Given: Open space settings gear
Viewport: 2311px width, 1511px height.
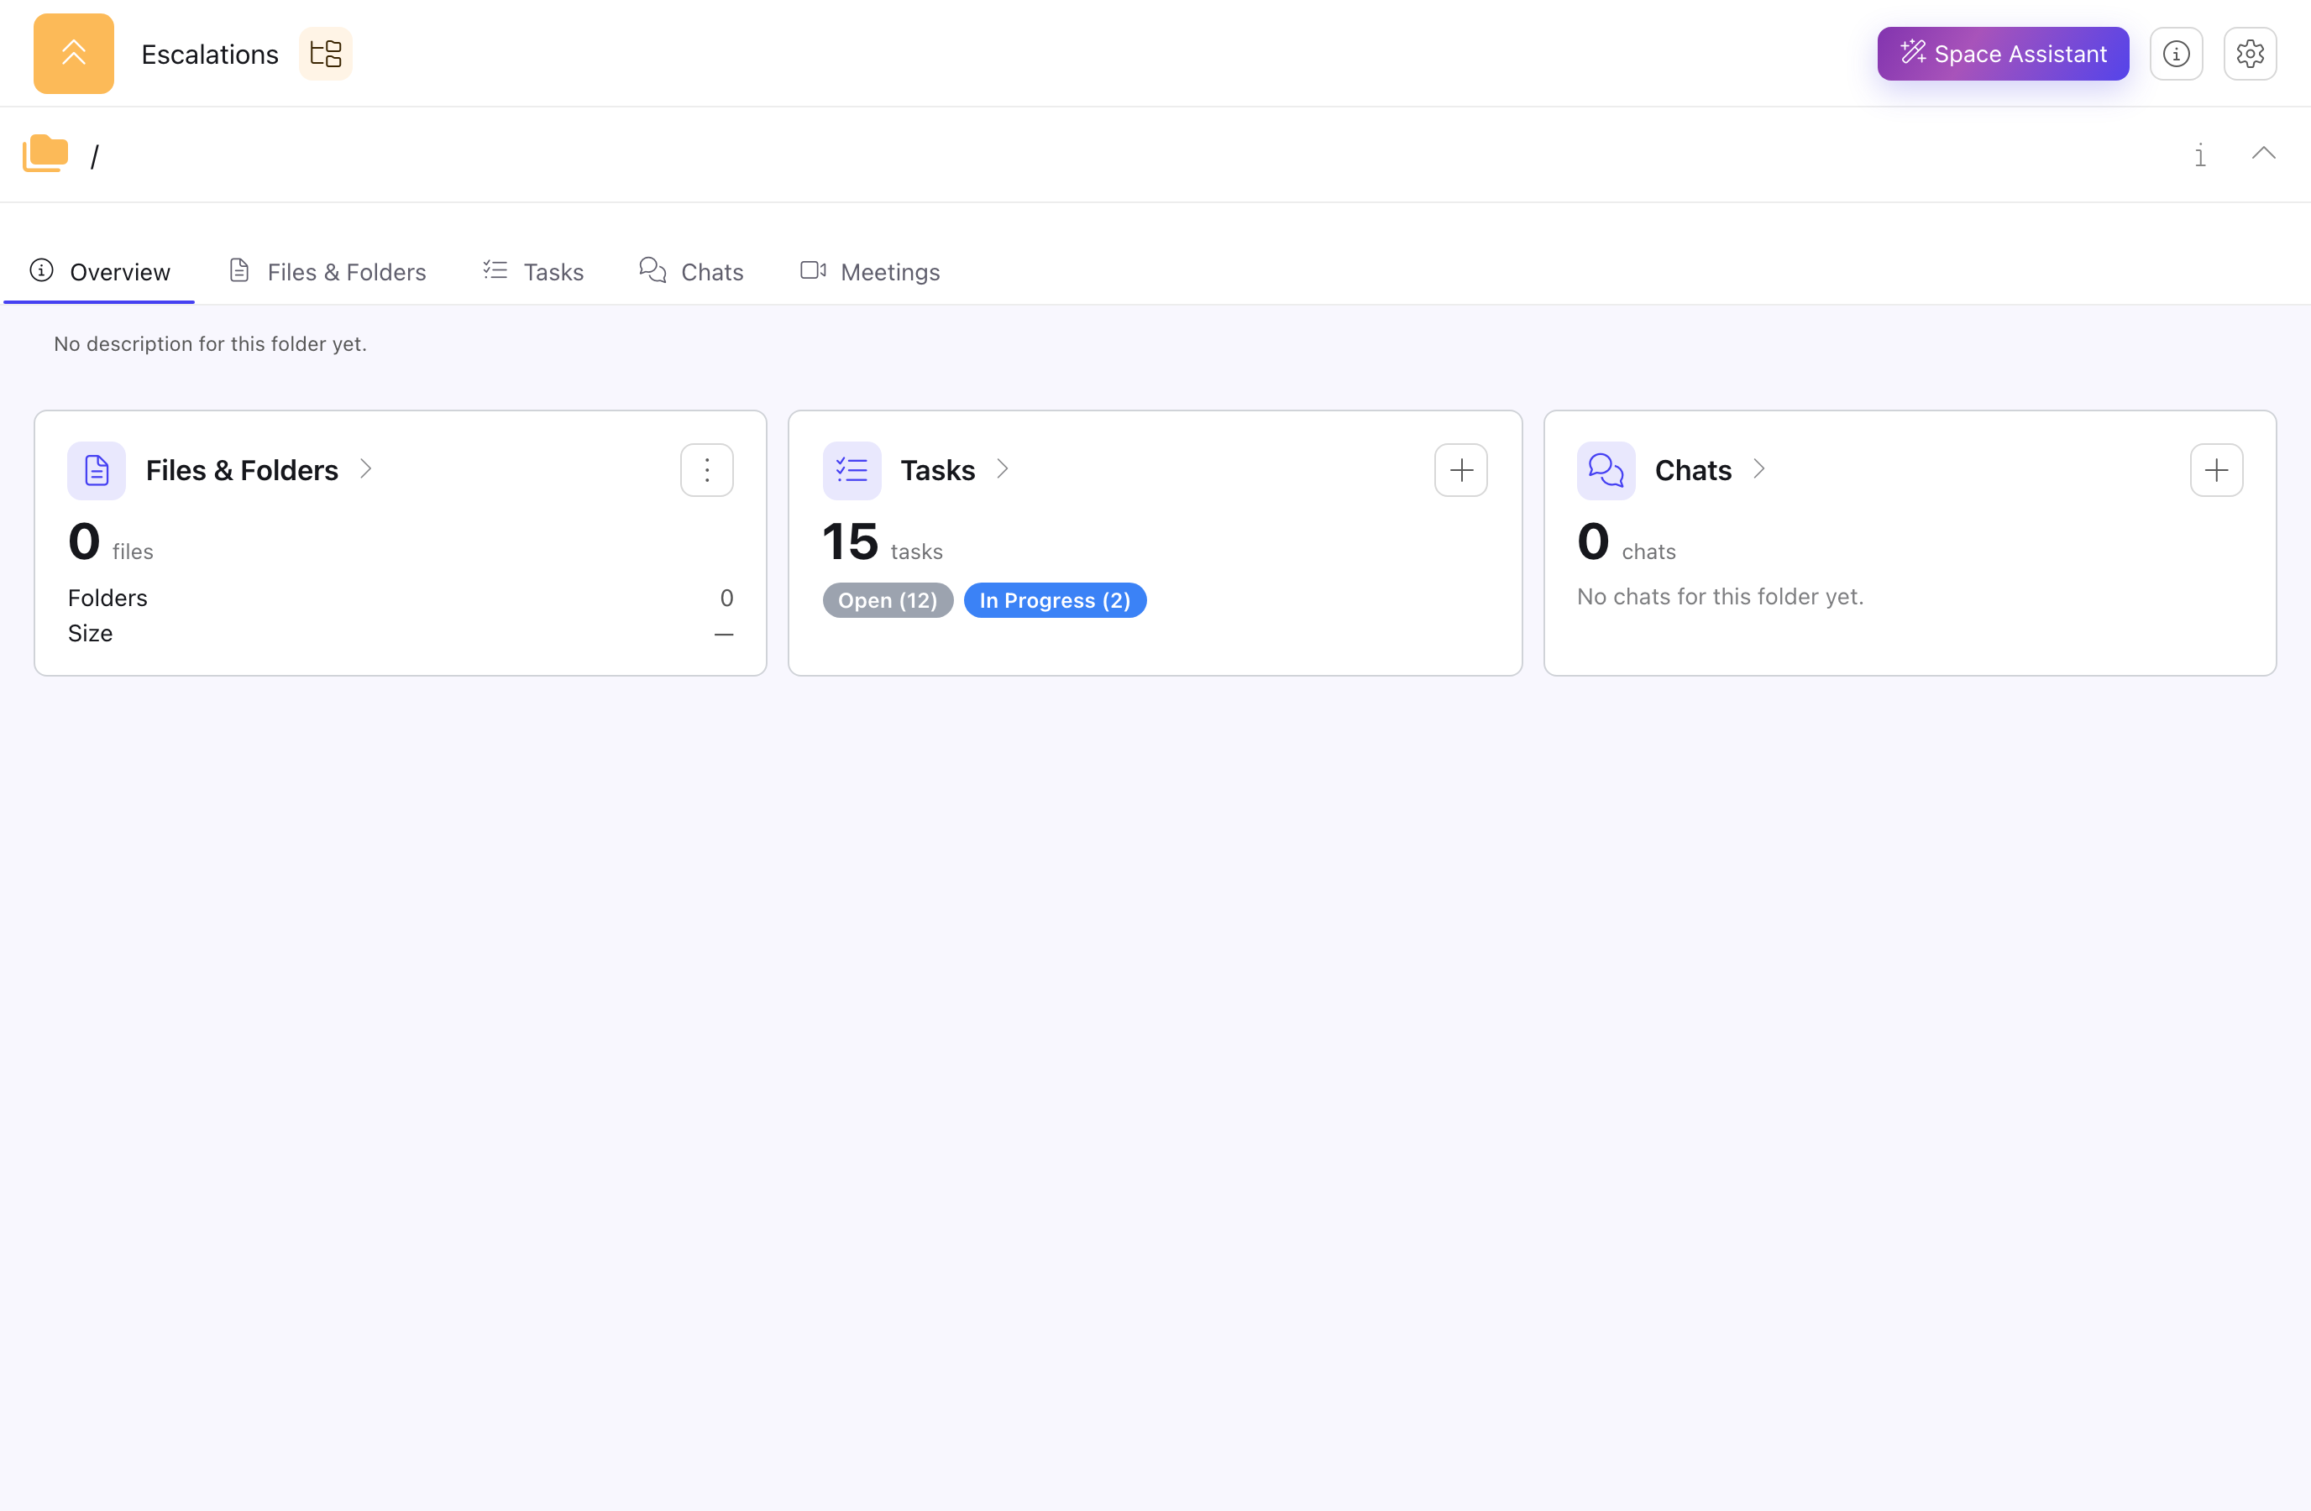Looking at the screenshot, I should coord(2250,54).
